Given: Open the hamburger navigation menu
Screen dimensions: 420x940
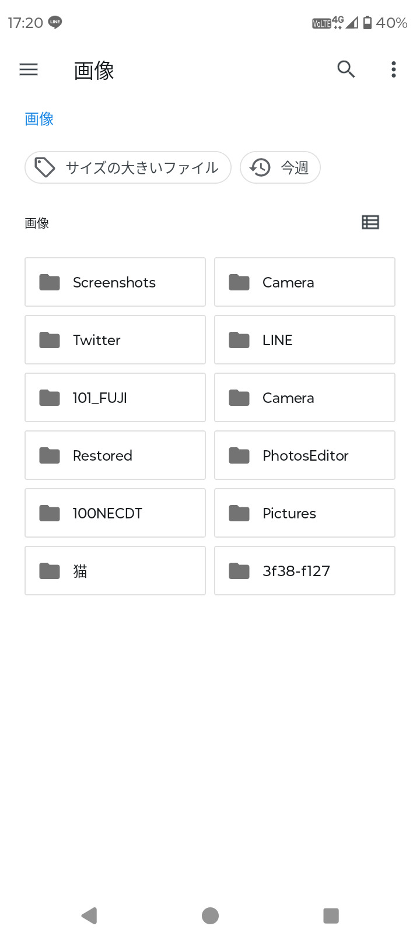Looking at the screenshot, I should [29, 70].
